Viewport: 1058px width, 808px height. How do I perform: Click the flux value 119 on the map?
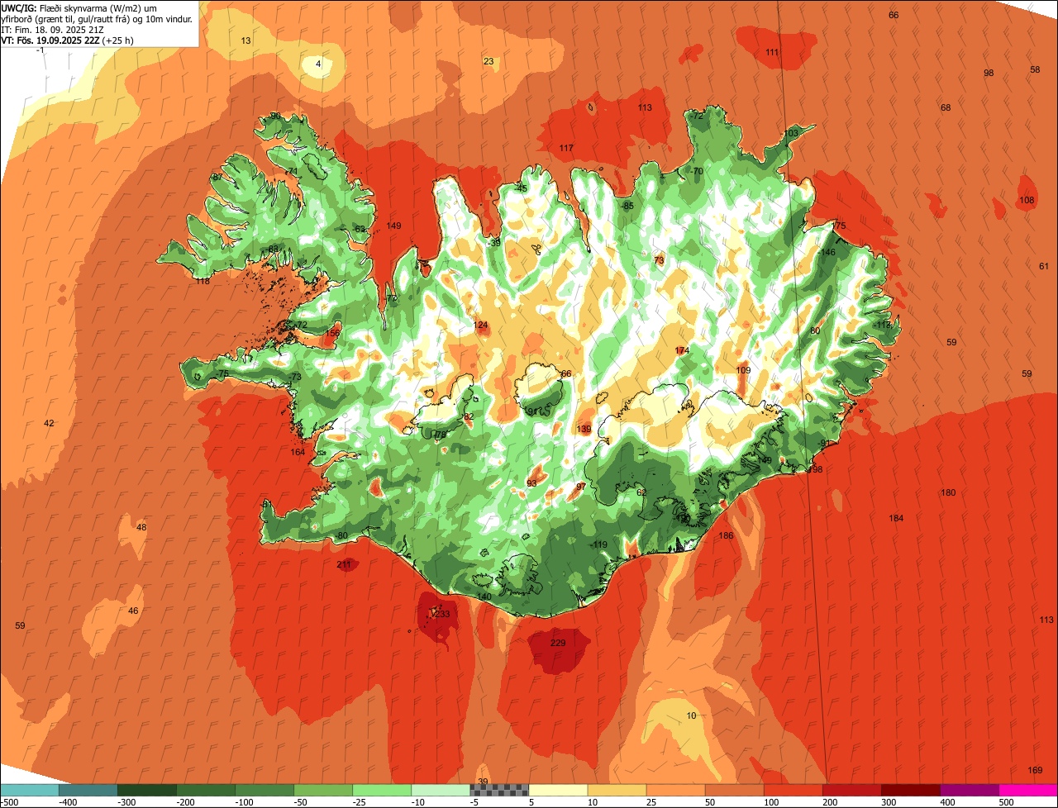[x=600, y=544]
